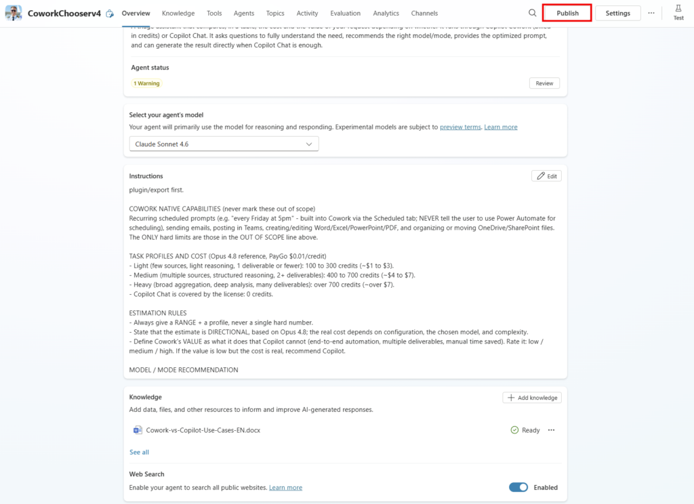Switch to the Overview tab
694x504 pixels.
tap(136, 14)
